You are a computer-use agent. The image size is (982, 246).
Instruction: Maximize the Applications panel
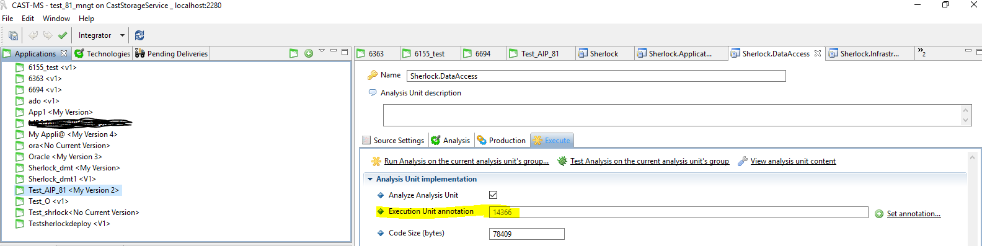(345, 51)
